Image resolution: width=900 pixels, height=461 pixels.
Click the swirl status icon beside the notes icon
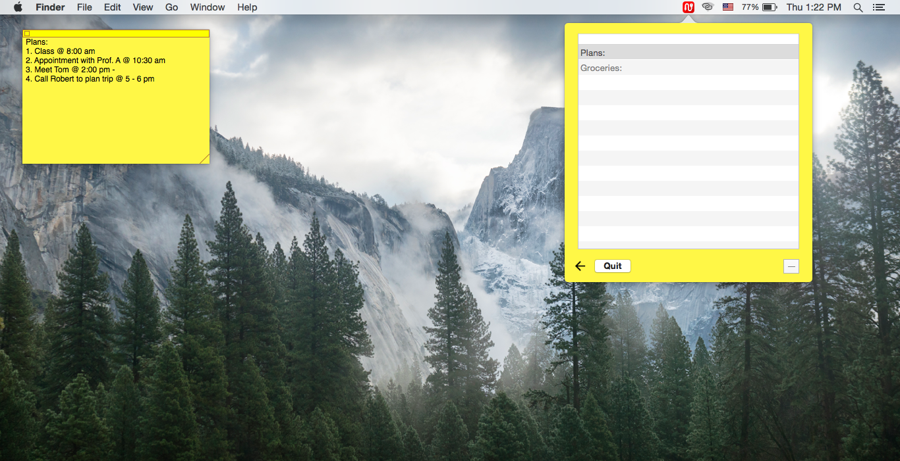(708, 7)
